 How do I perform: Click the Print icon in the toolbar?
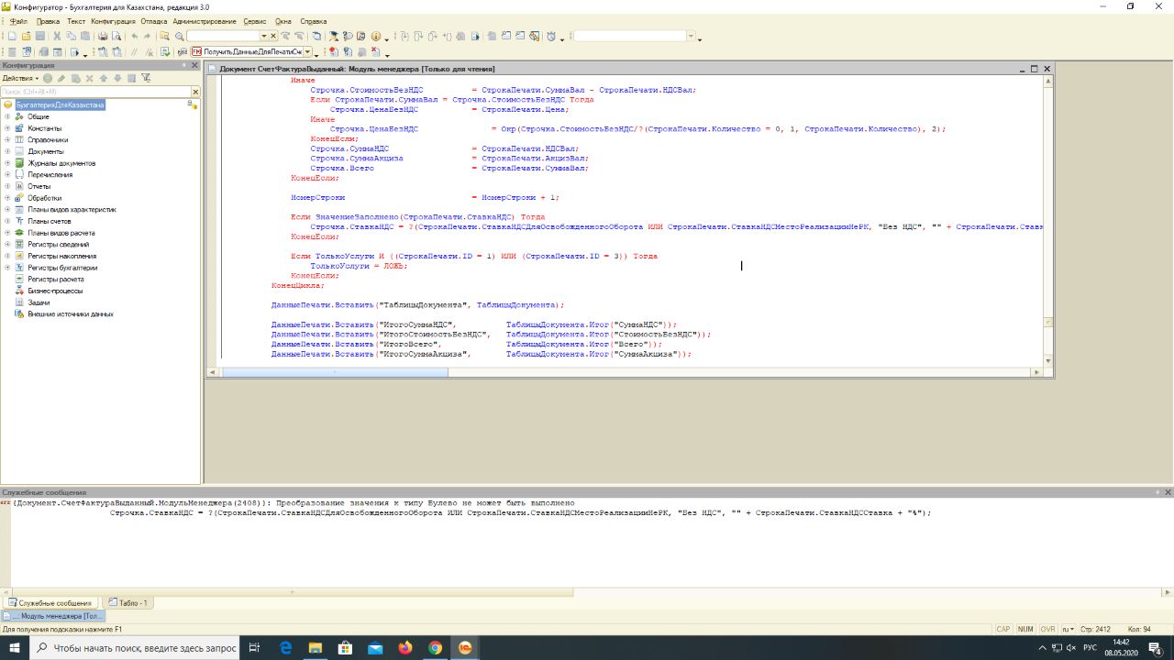[104, 37]
